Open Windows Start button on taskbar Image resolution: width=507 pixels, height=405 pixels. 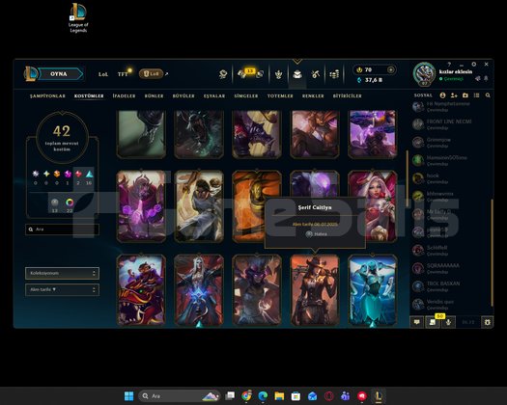(129, 396)
